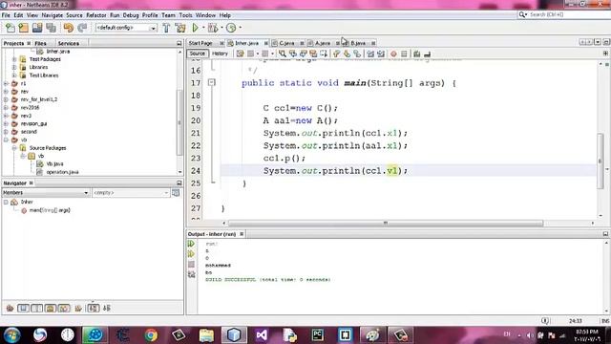The image size is (611, 344).
Task: Toggle the Show Static Members filter in the Navigator
Action: click(36, 308)
